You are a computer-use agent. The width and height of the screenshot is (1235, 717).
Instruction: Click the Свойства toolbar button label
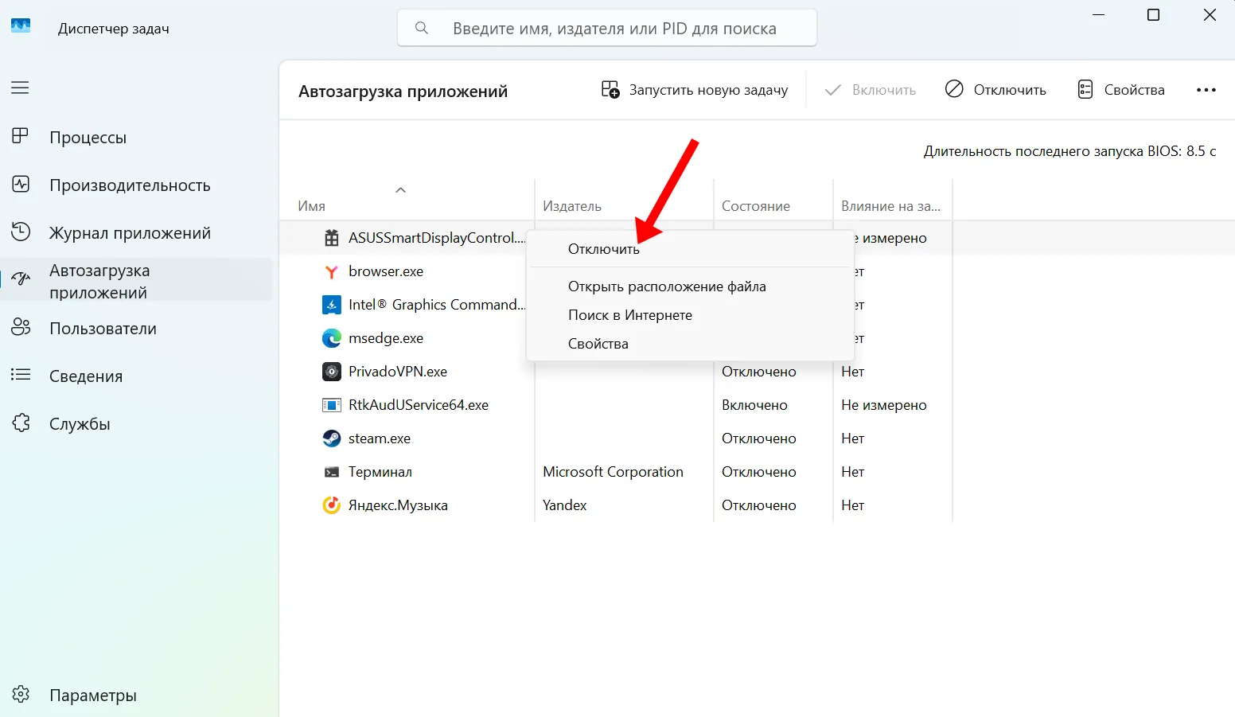pyautogui.click(x=1134, y=90)
